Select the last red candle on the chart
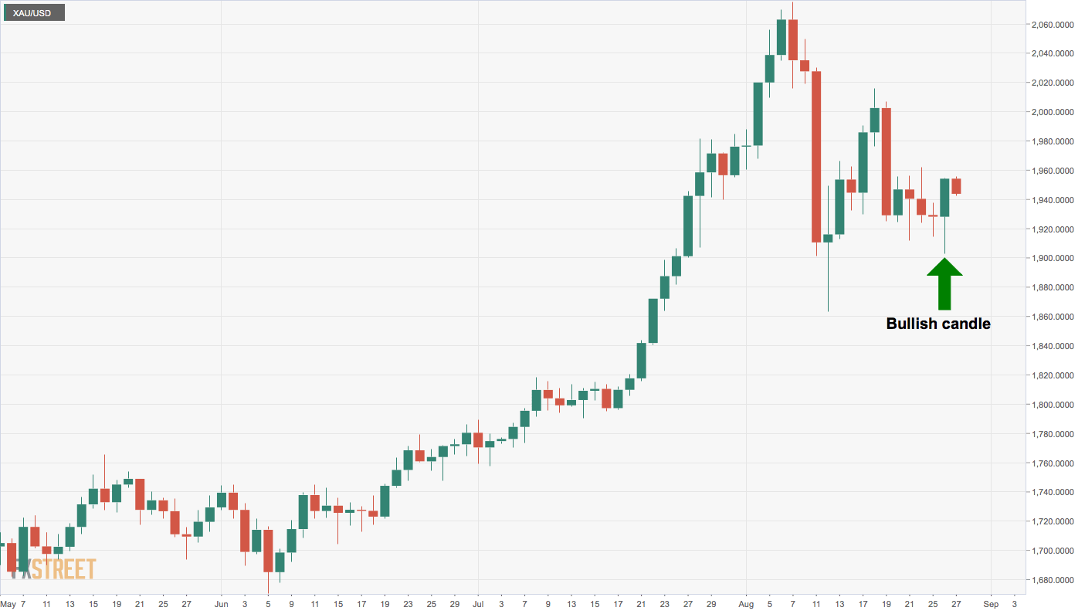The width and height of the screenshot is (1085, 614). click(x=956, y=186)
